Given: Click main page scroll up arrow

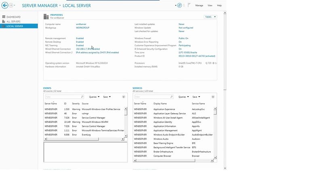Looking at the screenshot, I should point(225,13).
